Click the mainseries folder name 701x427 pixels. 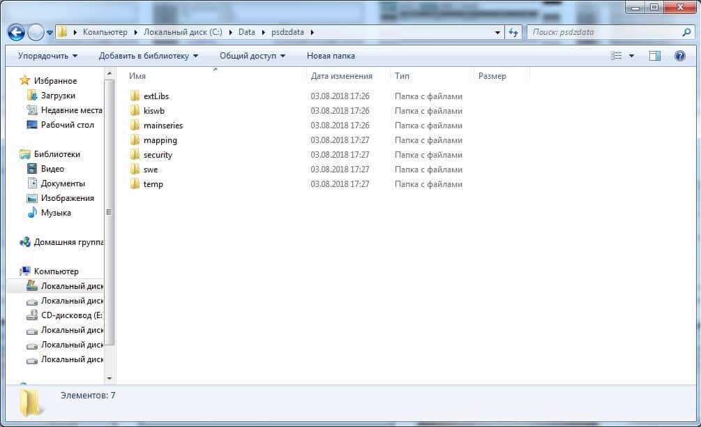[163, 126]
